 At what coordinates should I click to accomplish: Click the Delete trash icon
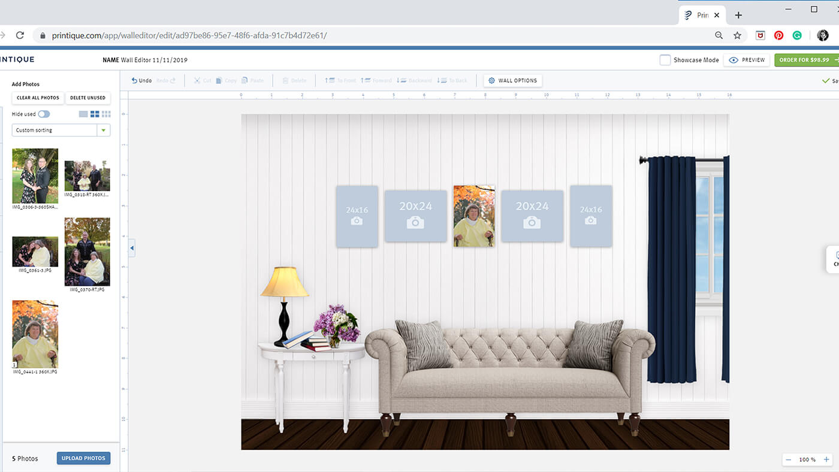click(286, 80)
